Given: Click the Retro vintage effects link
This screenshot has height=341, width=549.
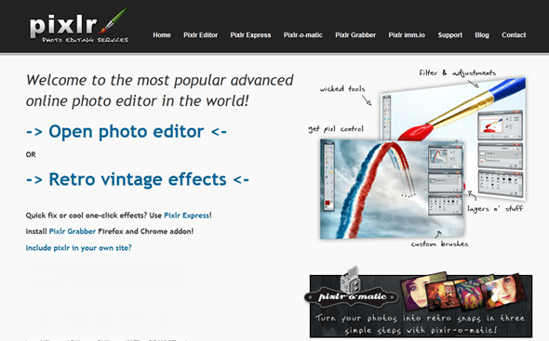Looking at the screenshot, I should (138, 179).
